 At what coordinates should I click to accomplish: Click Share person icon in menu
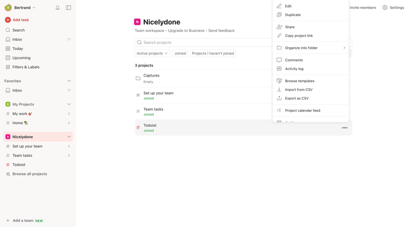(x=279, y=27)
